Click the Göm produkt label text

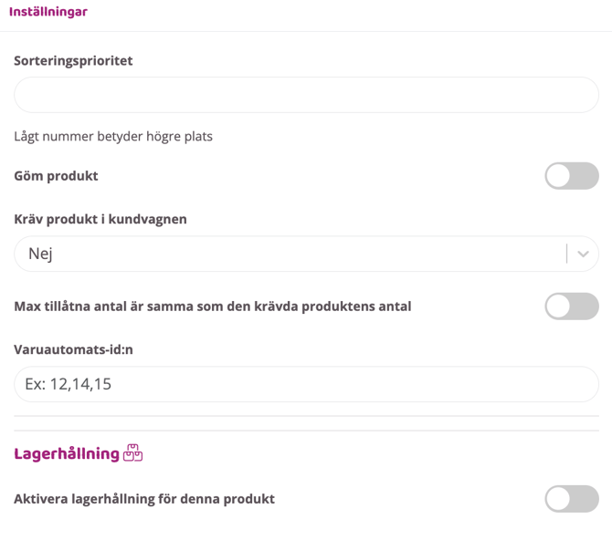click(x=56, y=176)
